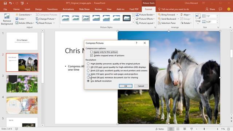
Task: Switch to the Design tab
Action: [39, 9]
